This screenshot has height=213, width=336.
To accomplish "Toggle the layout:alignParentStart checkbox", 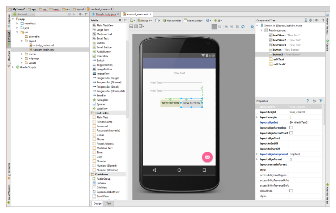I will (x=291, y=133).
